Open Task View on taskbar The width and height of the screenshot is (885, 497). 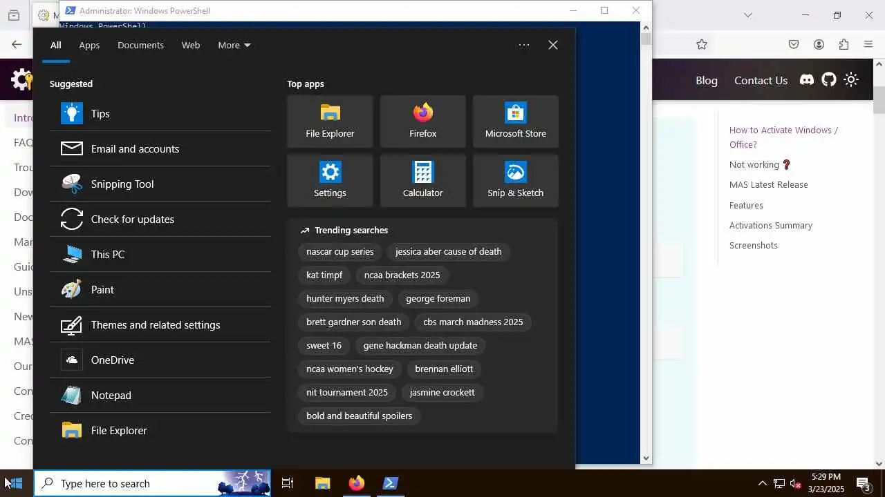tap(288, 483)
